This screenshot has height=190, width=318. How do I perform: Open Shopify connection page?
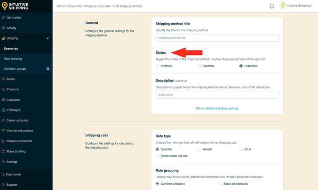(19, 141)
